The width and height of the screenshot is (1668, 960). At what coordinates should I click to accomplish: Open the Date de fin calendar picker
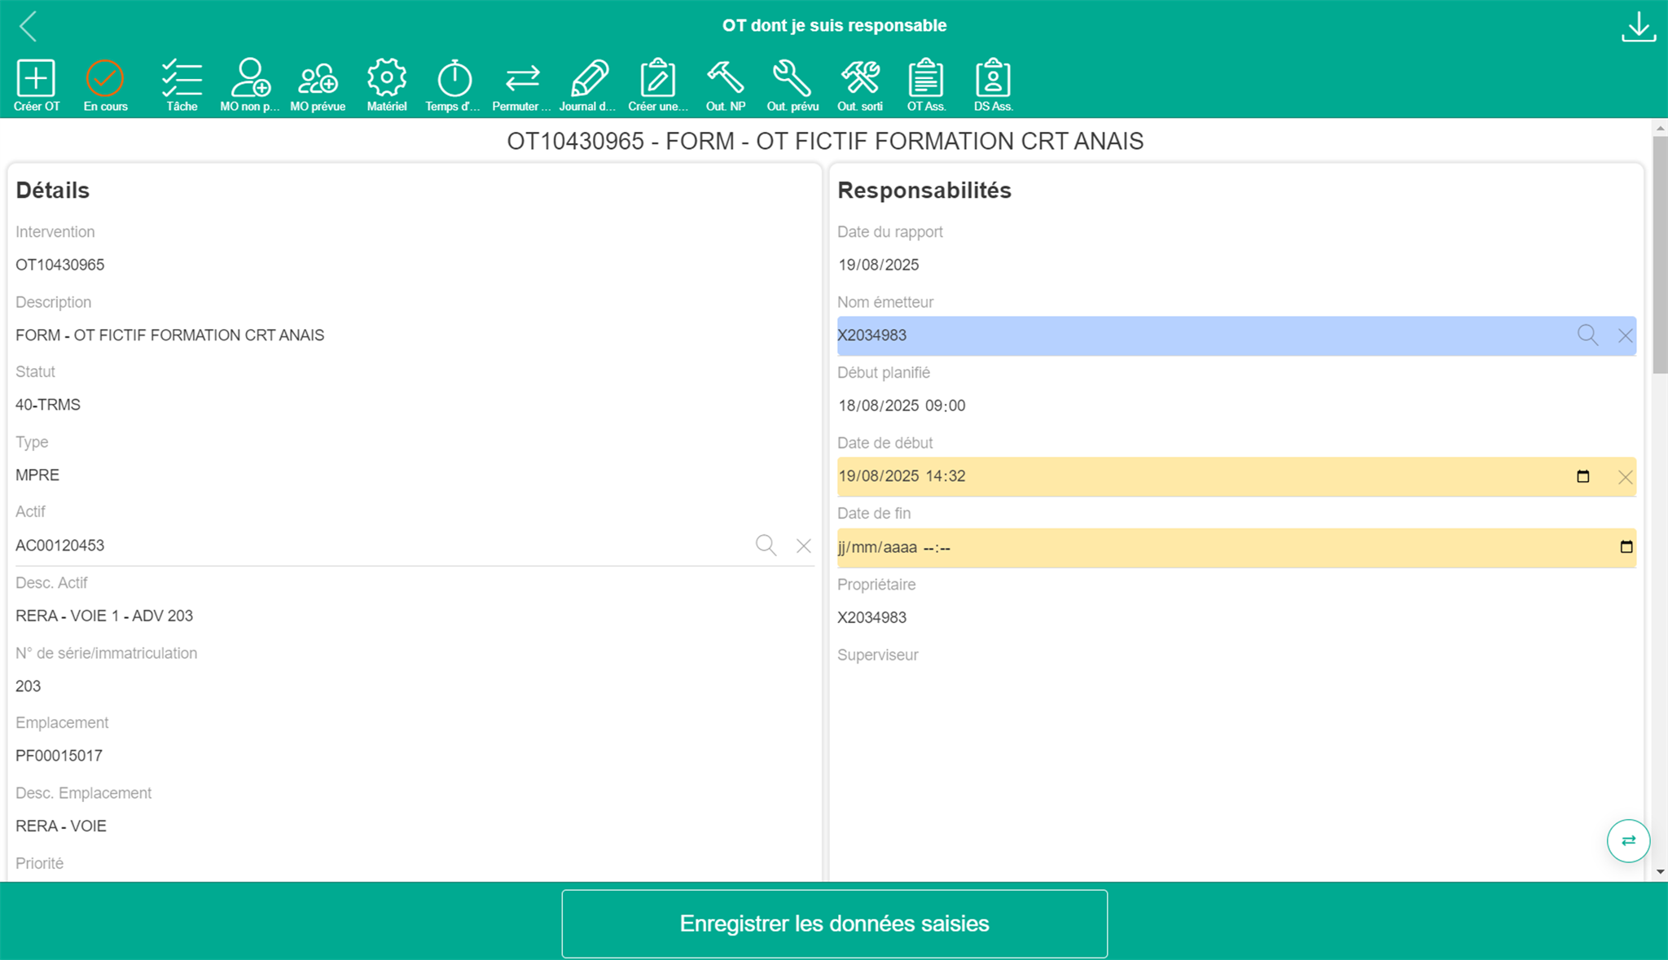[x=1626, y=547]
